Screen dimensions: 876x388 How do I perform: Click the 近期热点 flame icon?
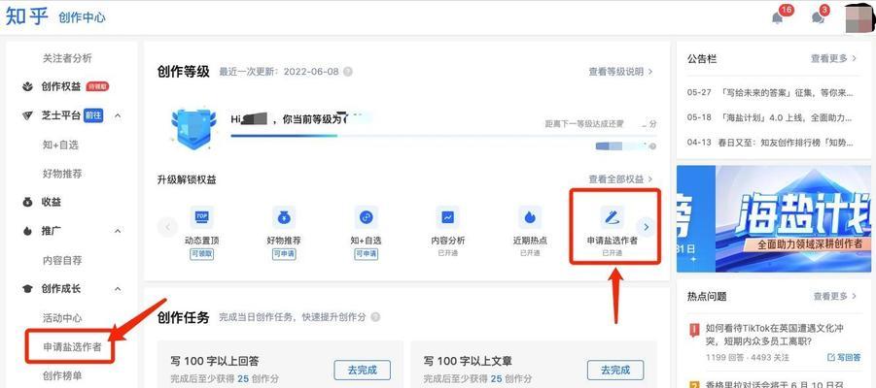[530, 217]
